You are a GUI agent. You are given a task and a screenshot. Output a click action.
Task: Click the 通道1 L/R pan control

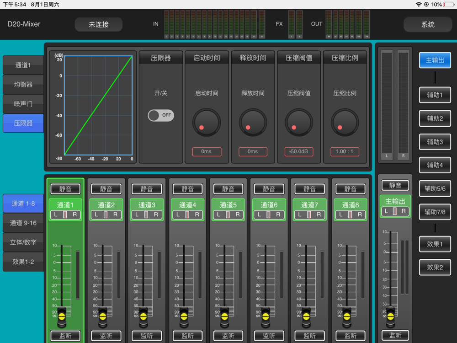pyautogui.click(x=65, y=214)
